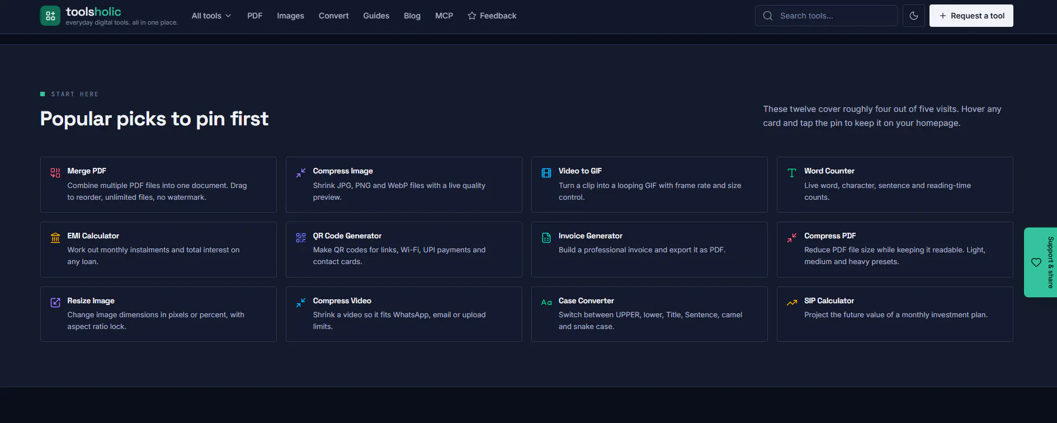Click the Merge PDF card icon
The width and height of the screenshot is (1057, 423).
[55, 173]
